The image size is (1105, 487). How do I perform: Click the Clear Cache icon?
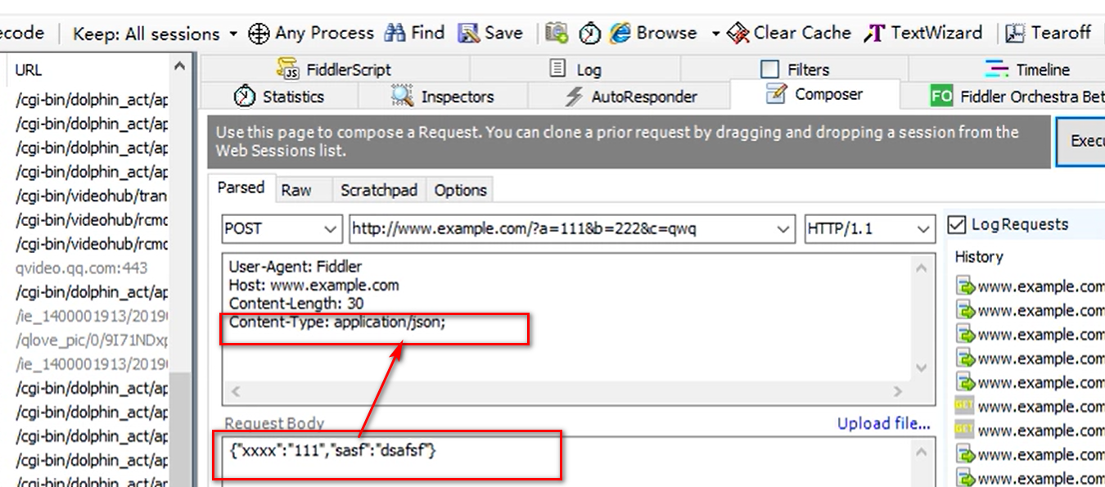pos(738,34)
